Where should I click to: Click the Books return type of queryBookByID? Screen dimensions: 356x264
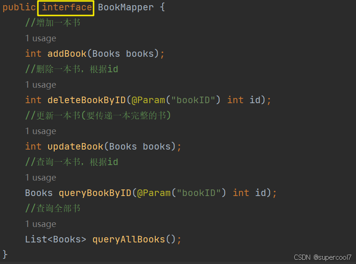[x=39, y=193]
